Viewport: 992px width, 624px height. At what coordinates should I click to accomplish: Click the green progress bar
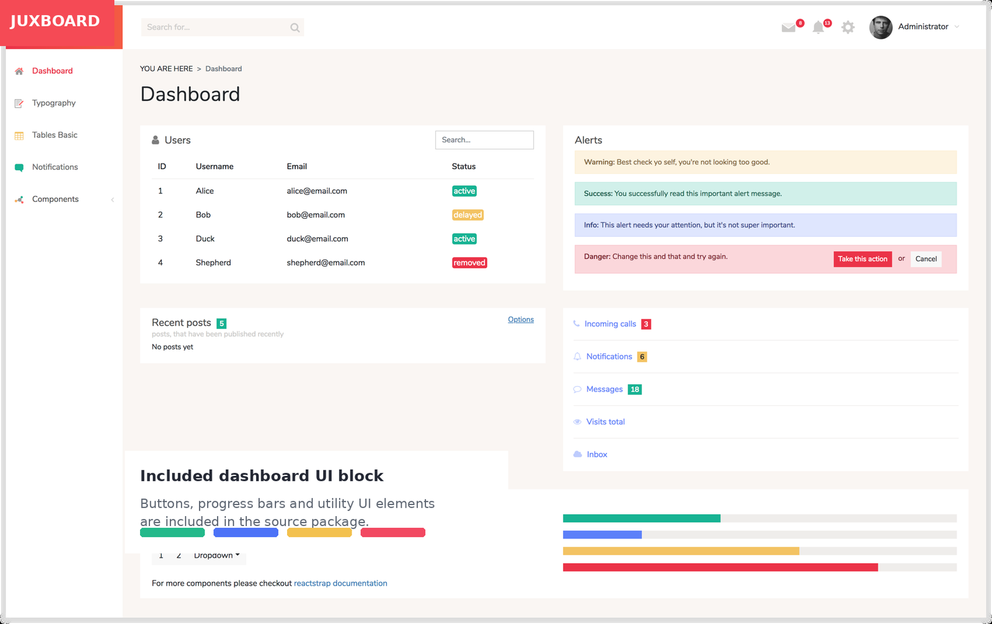coord(641,518)
